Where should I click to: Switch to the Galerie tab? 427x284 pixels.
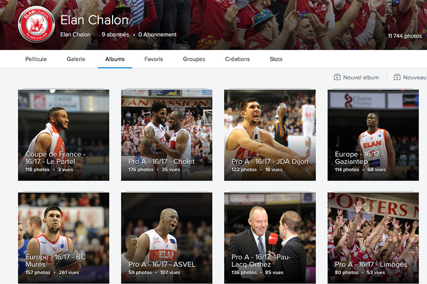(x=76, y=59)
